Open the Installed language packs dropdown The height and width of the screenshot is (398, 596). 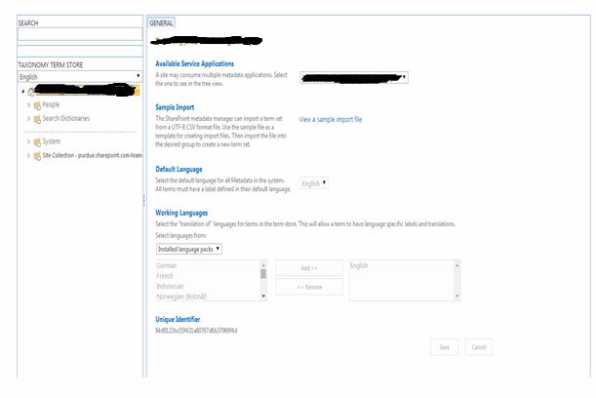coord(189,249)
